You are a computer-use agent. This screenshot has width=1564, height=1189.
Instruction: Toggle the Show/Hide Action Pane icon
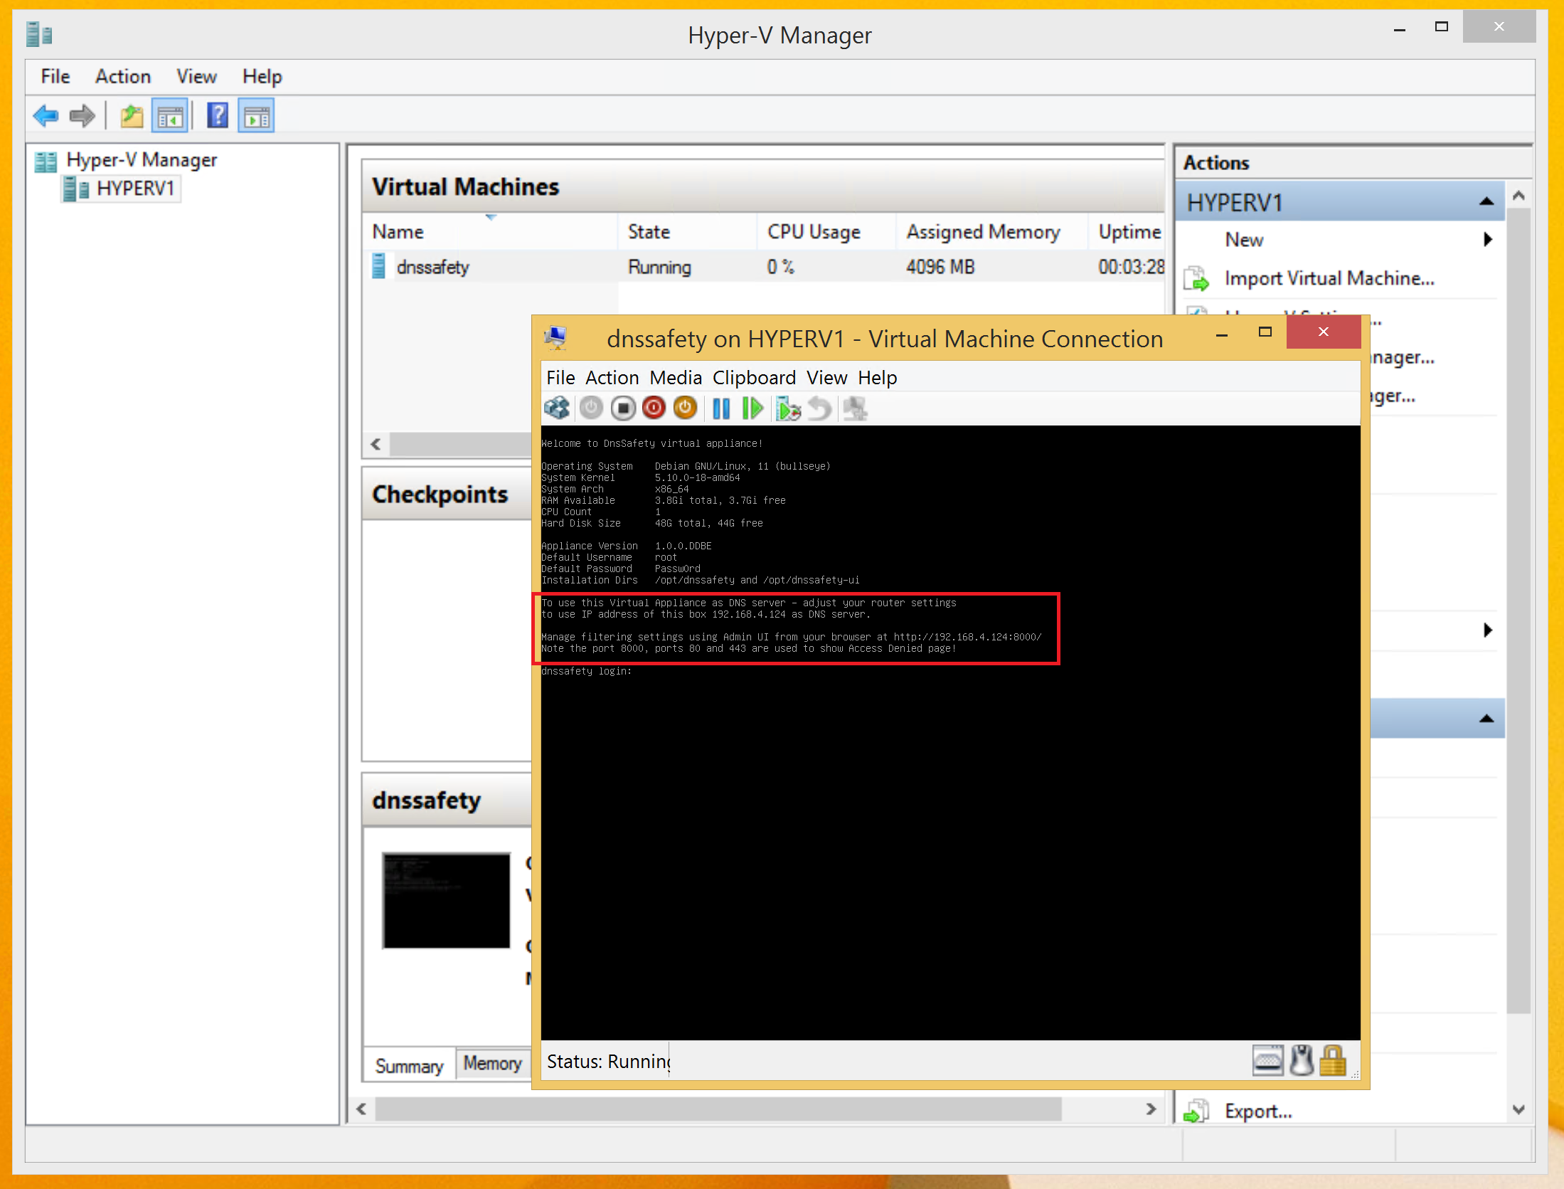(x=257, y=115)
